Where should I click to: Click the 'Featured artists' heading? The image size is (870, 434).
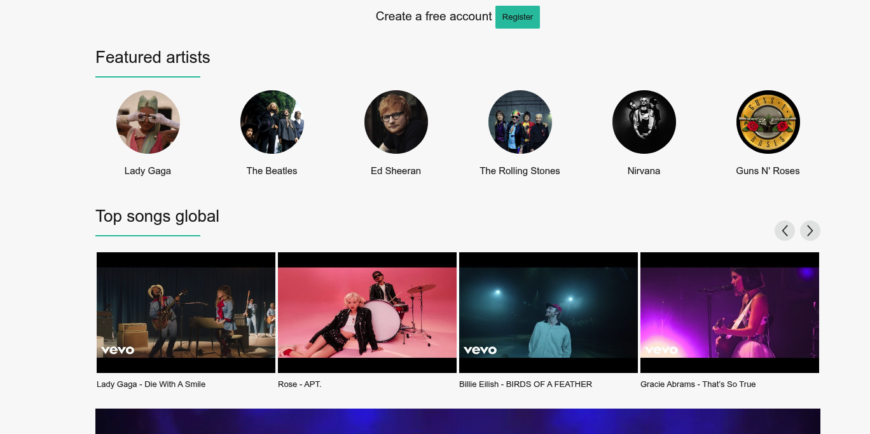point(153,57)
